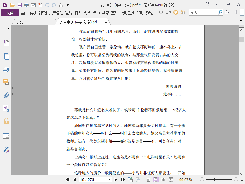Select the hand touch mode icon

[61, 5]
